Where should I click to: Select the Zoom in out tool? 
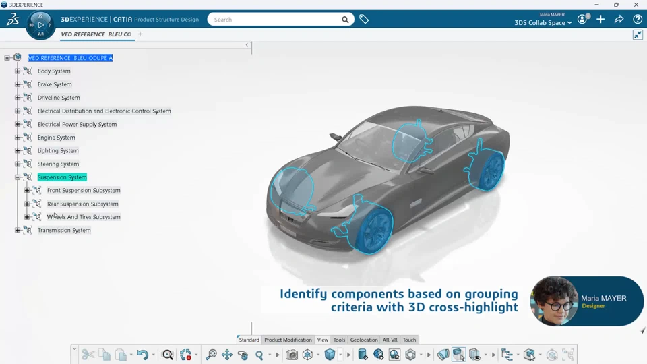(x=259, y=355)
